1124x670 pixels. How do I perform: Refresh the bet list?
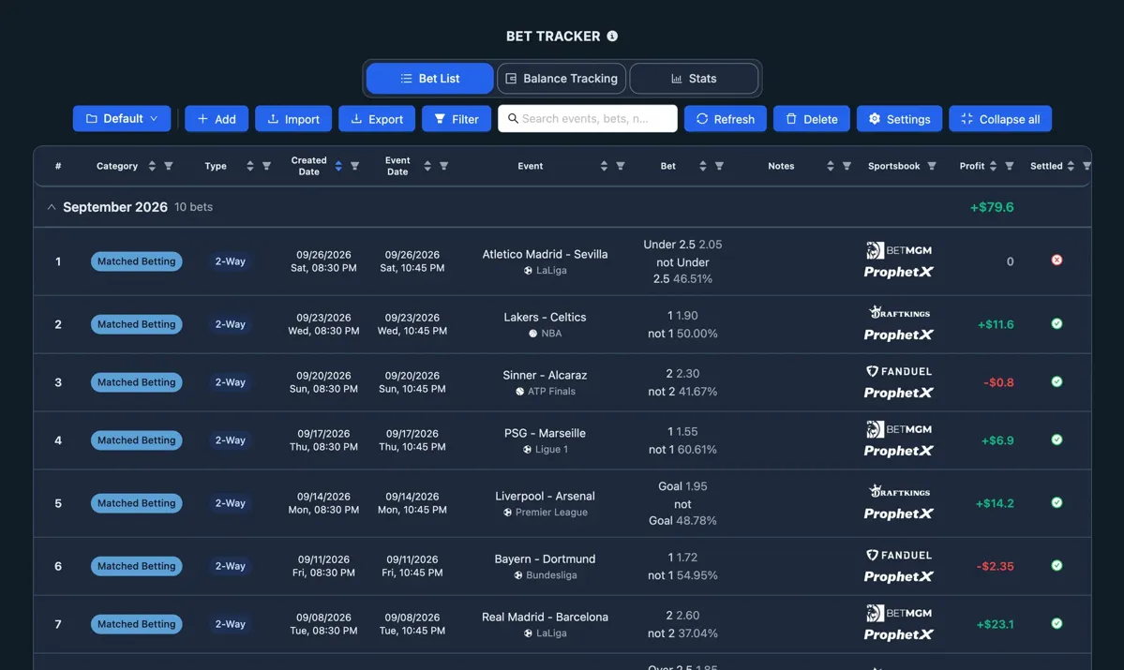(x=726, y=119)
